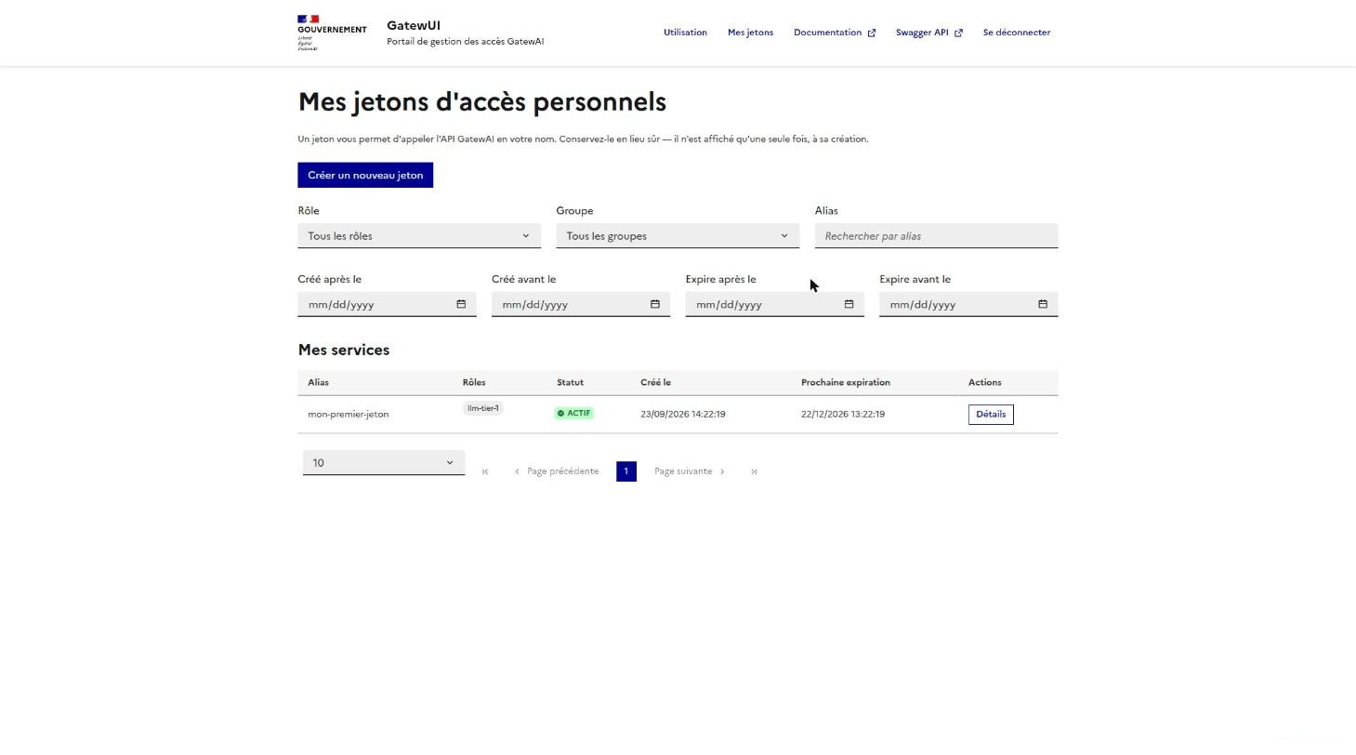Open the Mes jetons menu item
This screenshot has width=1356, height=755.
pos(750,33)
